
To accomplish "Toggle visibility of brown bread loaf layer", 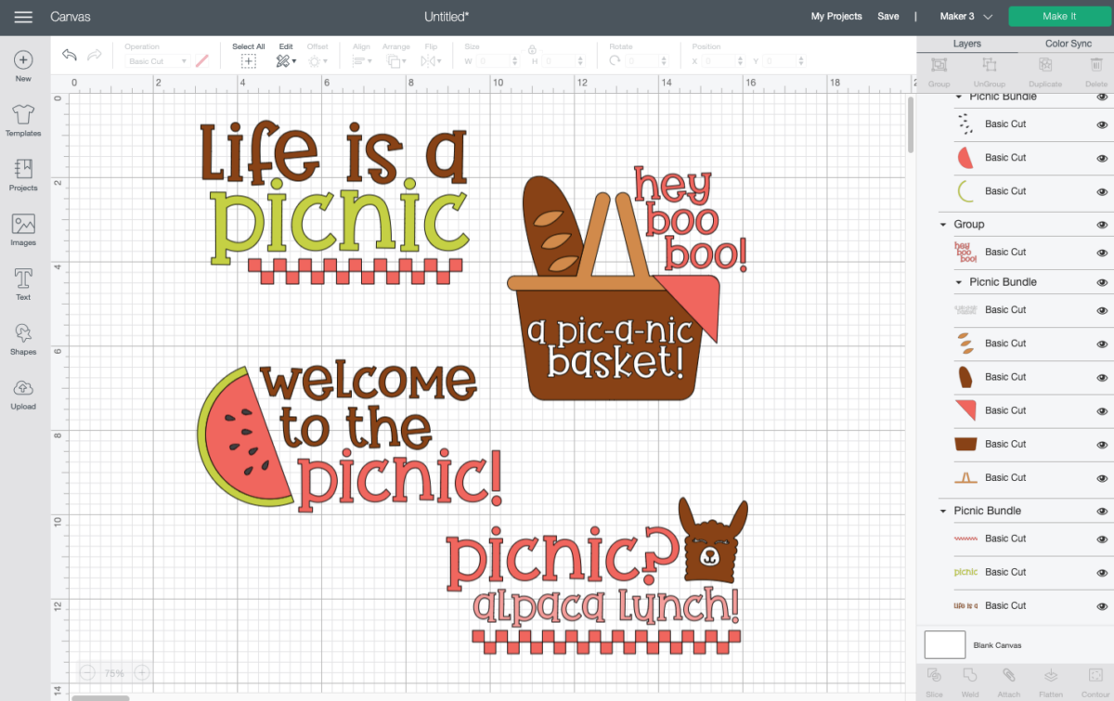I will tap(1102, 377).
